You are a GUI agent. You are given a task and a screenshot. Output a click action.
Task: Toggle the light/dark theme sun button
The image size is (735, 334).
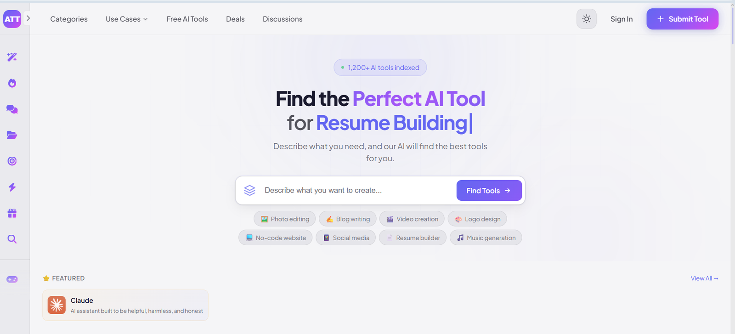586,19
